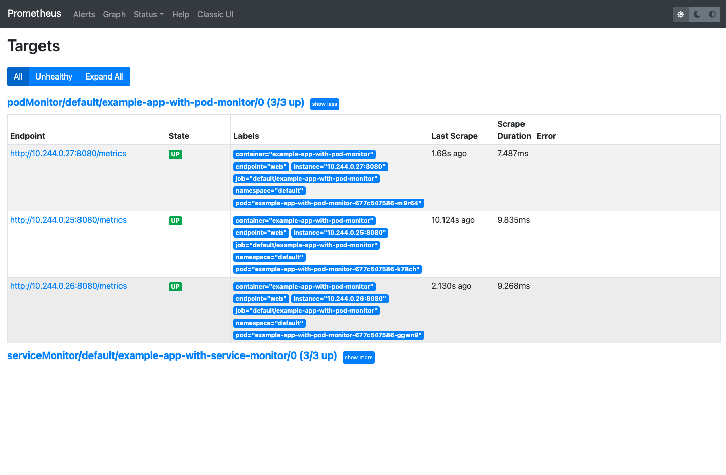The height and width of the screenshot is (475, 726).
Task: Toggle Expand All target pools
Action: pyautogui.click(x=104, y=76)
